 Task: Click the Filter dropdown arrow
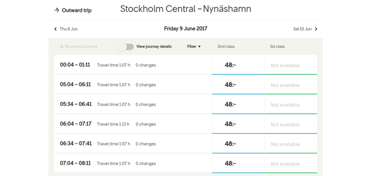[x=199, y=47]
